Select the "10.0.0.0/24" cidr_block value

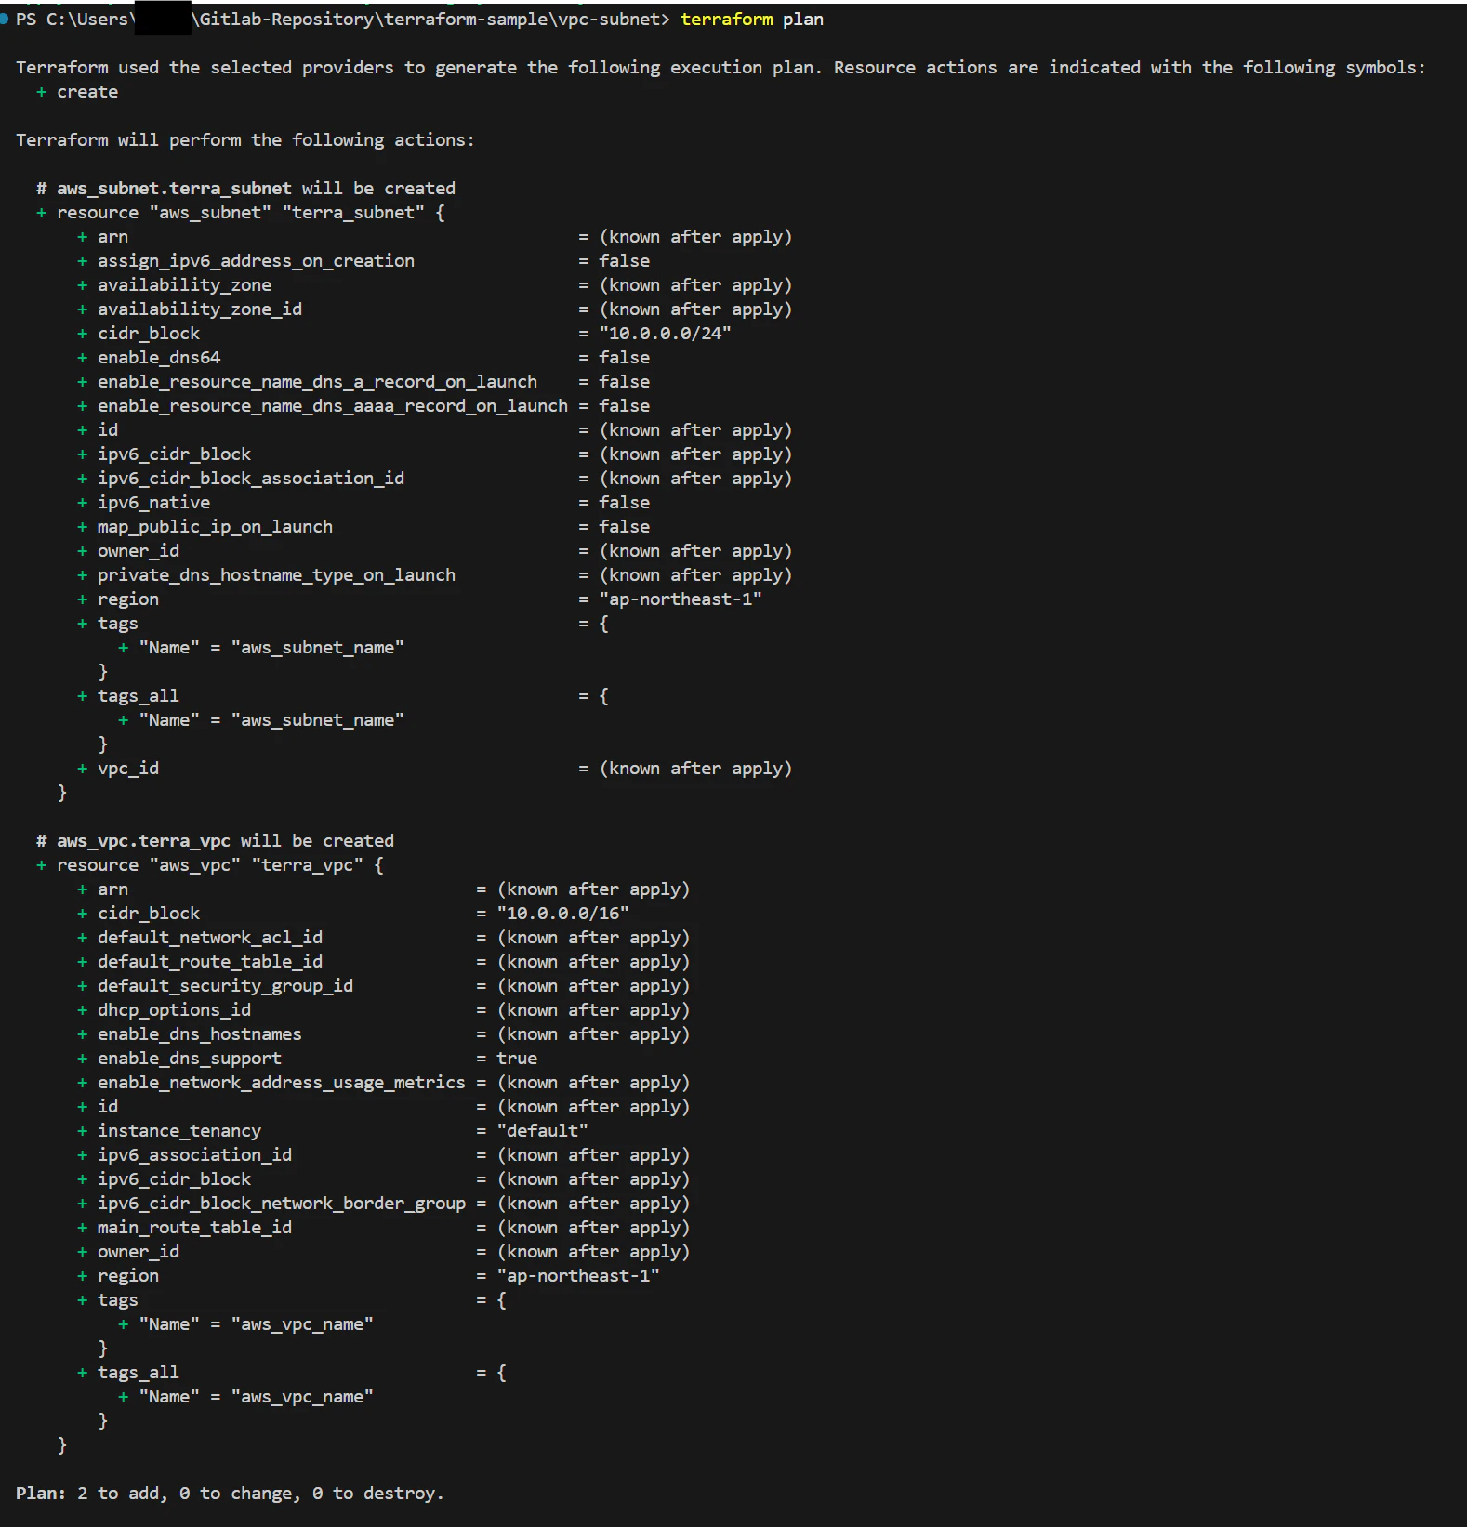[x=665, y=334]
